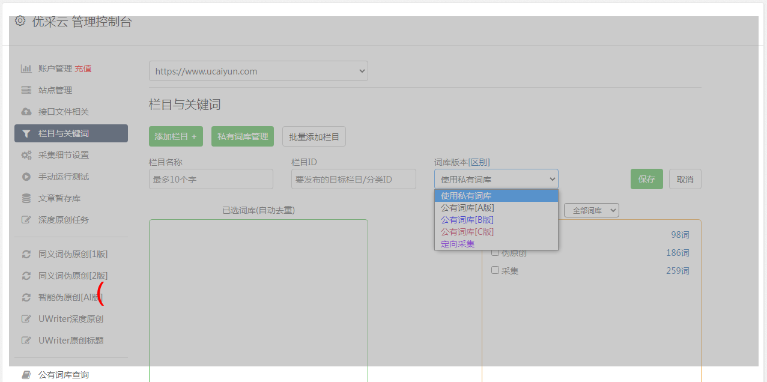Choose 定向采集 option

tap(496, 244)
